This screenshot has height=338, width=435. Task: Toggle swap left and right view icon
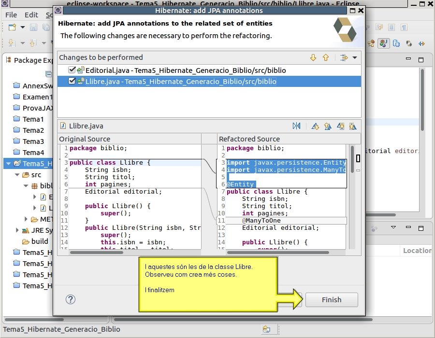click(x=296, y=126)
